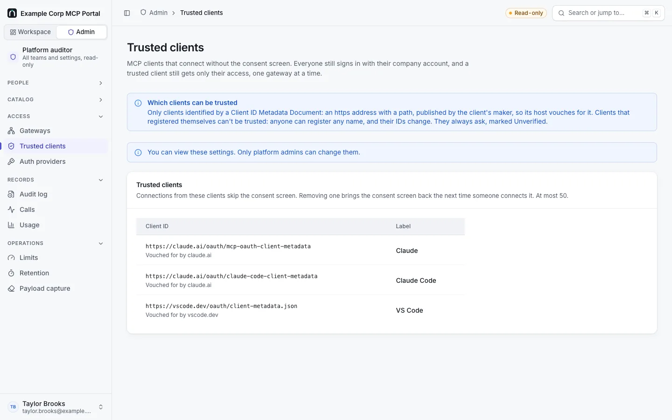This screenshot has width=672, height=420.
Task: Focus the 'Search or jump to' field
Action: coord(608,13)
